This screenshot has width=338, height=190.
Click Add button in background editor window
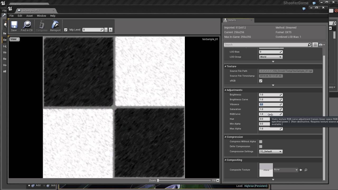(x=36, y=186)
